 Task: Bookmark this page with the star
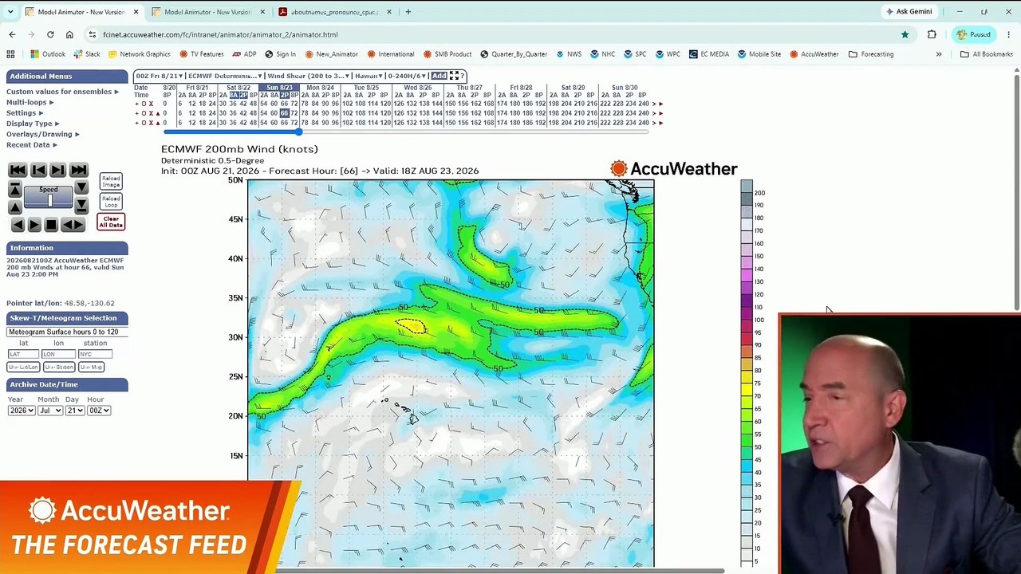pos(905,34)
